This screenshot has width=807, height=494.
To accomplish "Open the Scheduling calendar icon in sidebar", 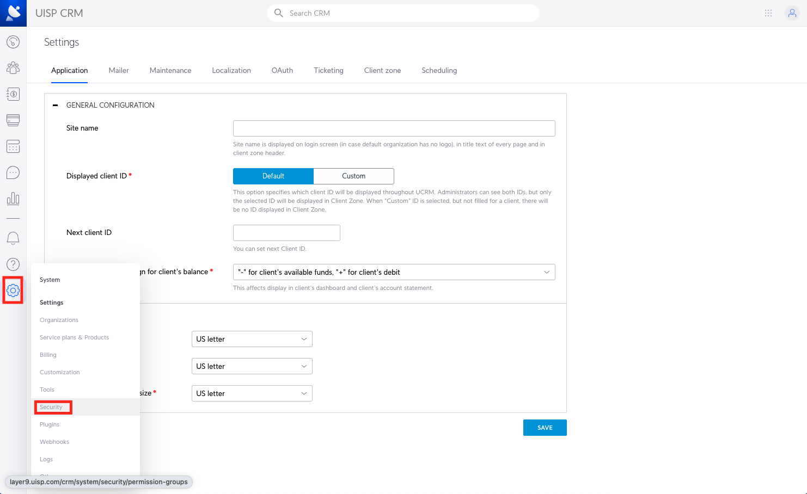I will coord(13,146).
